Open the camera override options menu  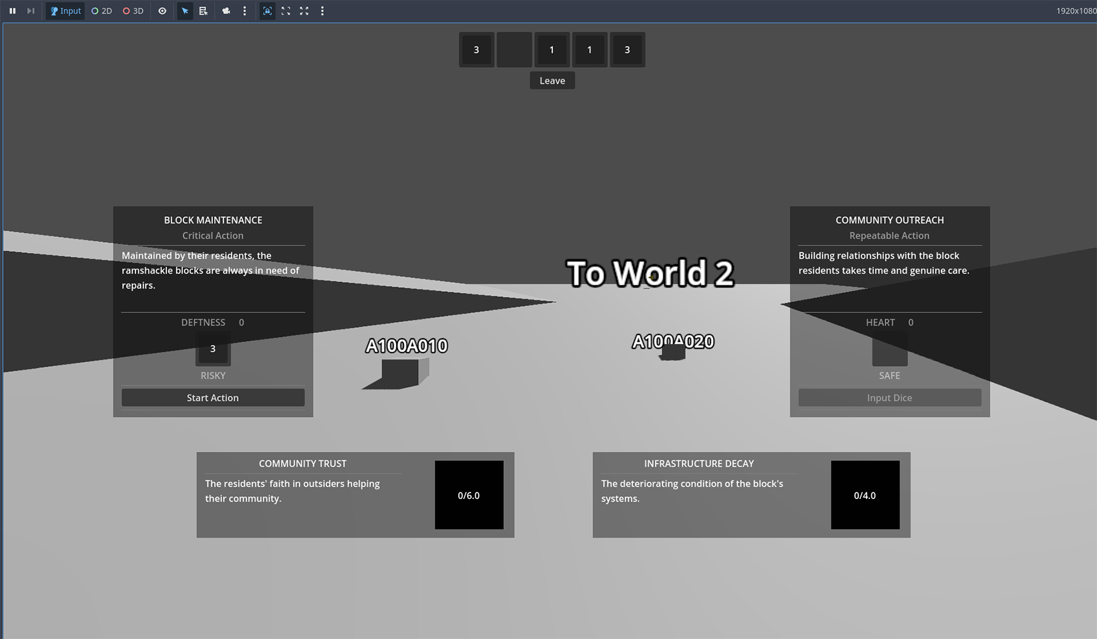point(245,11)
